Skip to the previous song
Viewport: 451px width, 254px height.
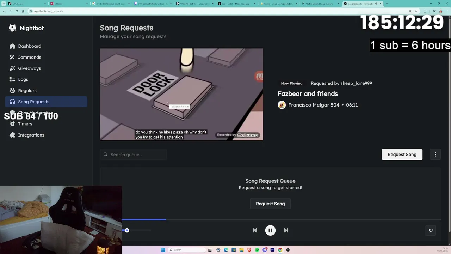coord(255,230)
